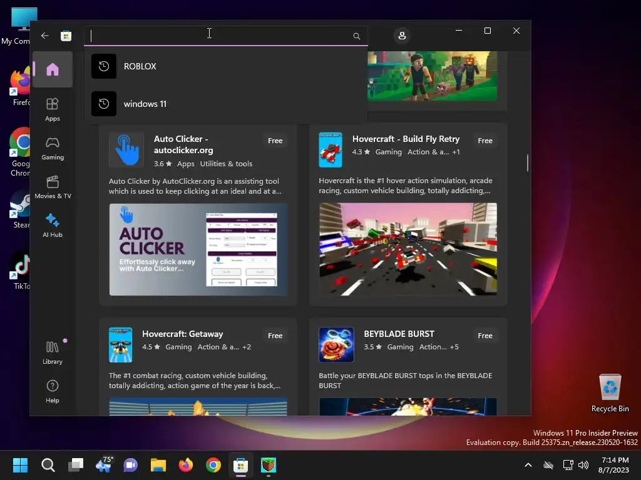The image size is (641, 480).
Task: Go back with the Store back arrow
Action: (x=45, y=36)
